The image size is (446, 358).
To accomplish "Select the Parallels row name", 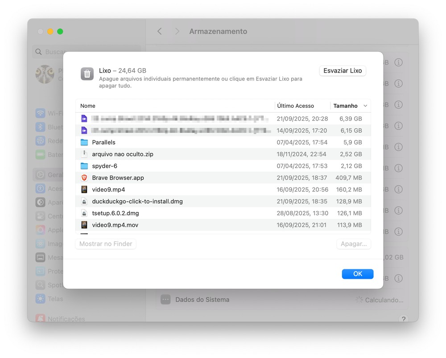I will pyautogui.click(x=103, y=142).
